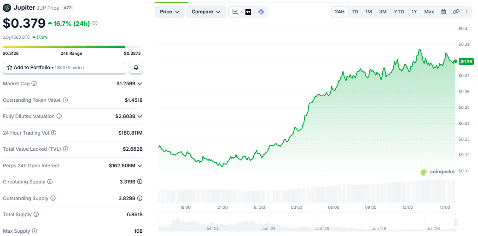Open info icon next to 3.829B value
Image resolution: width=478 pixels, height=236 pixels.
tap(140, 198)
